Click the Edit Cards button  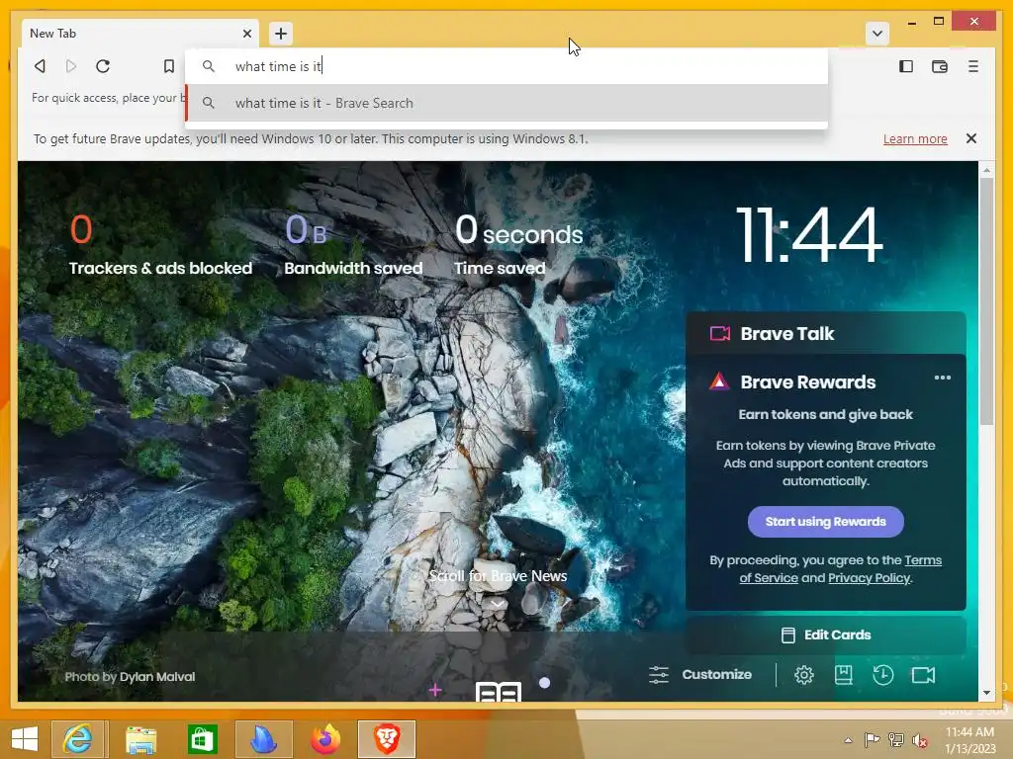coord(826,635)
